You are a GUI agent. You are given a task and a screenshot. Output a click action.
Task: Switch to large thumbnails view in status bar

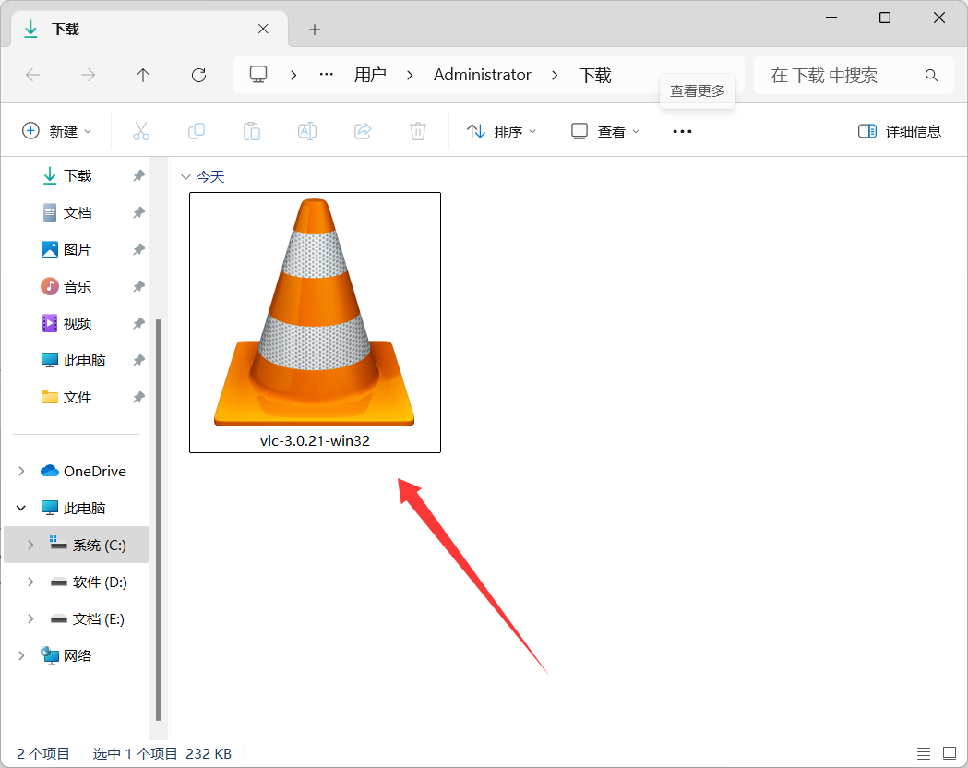[950, 753]
